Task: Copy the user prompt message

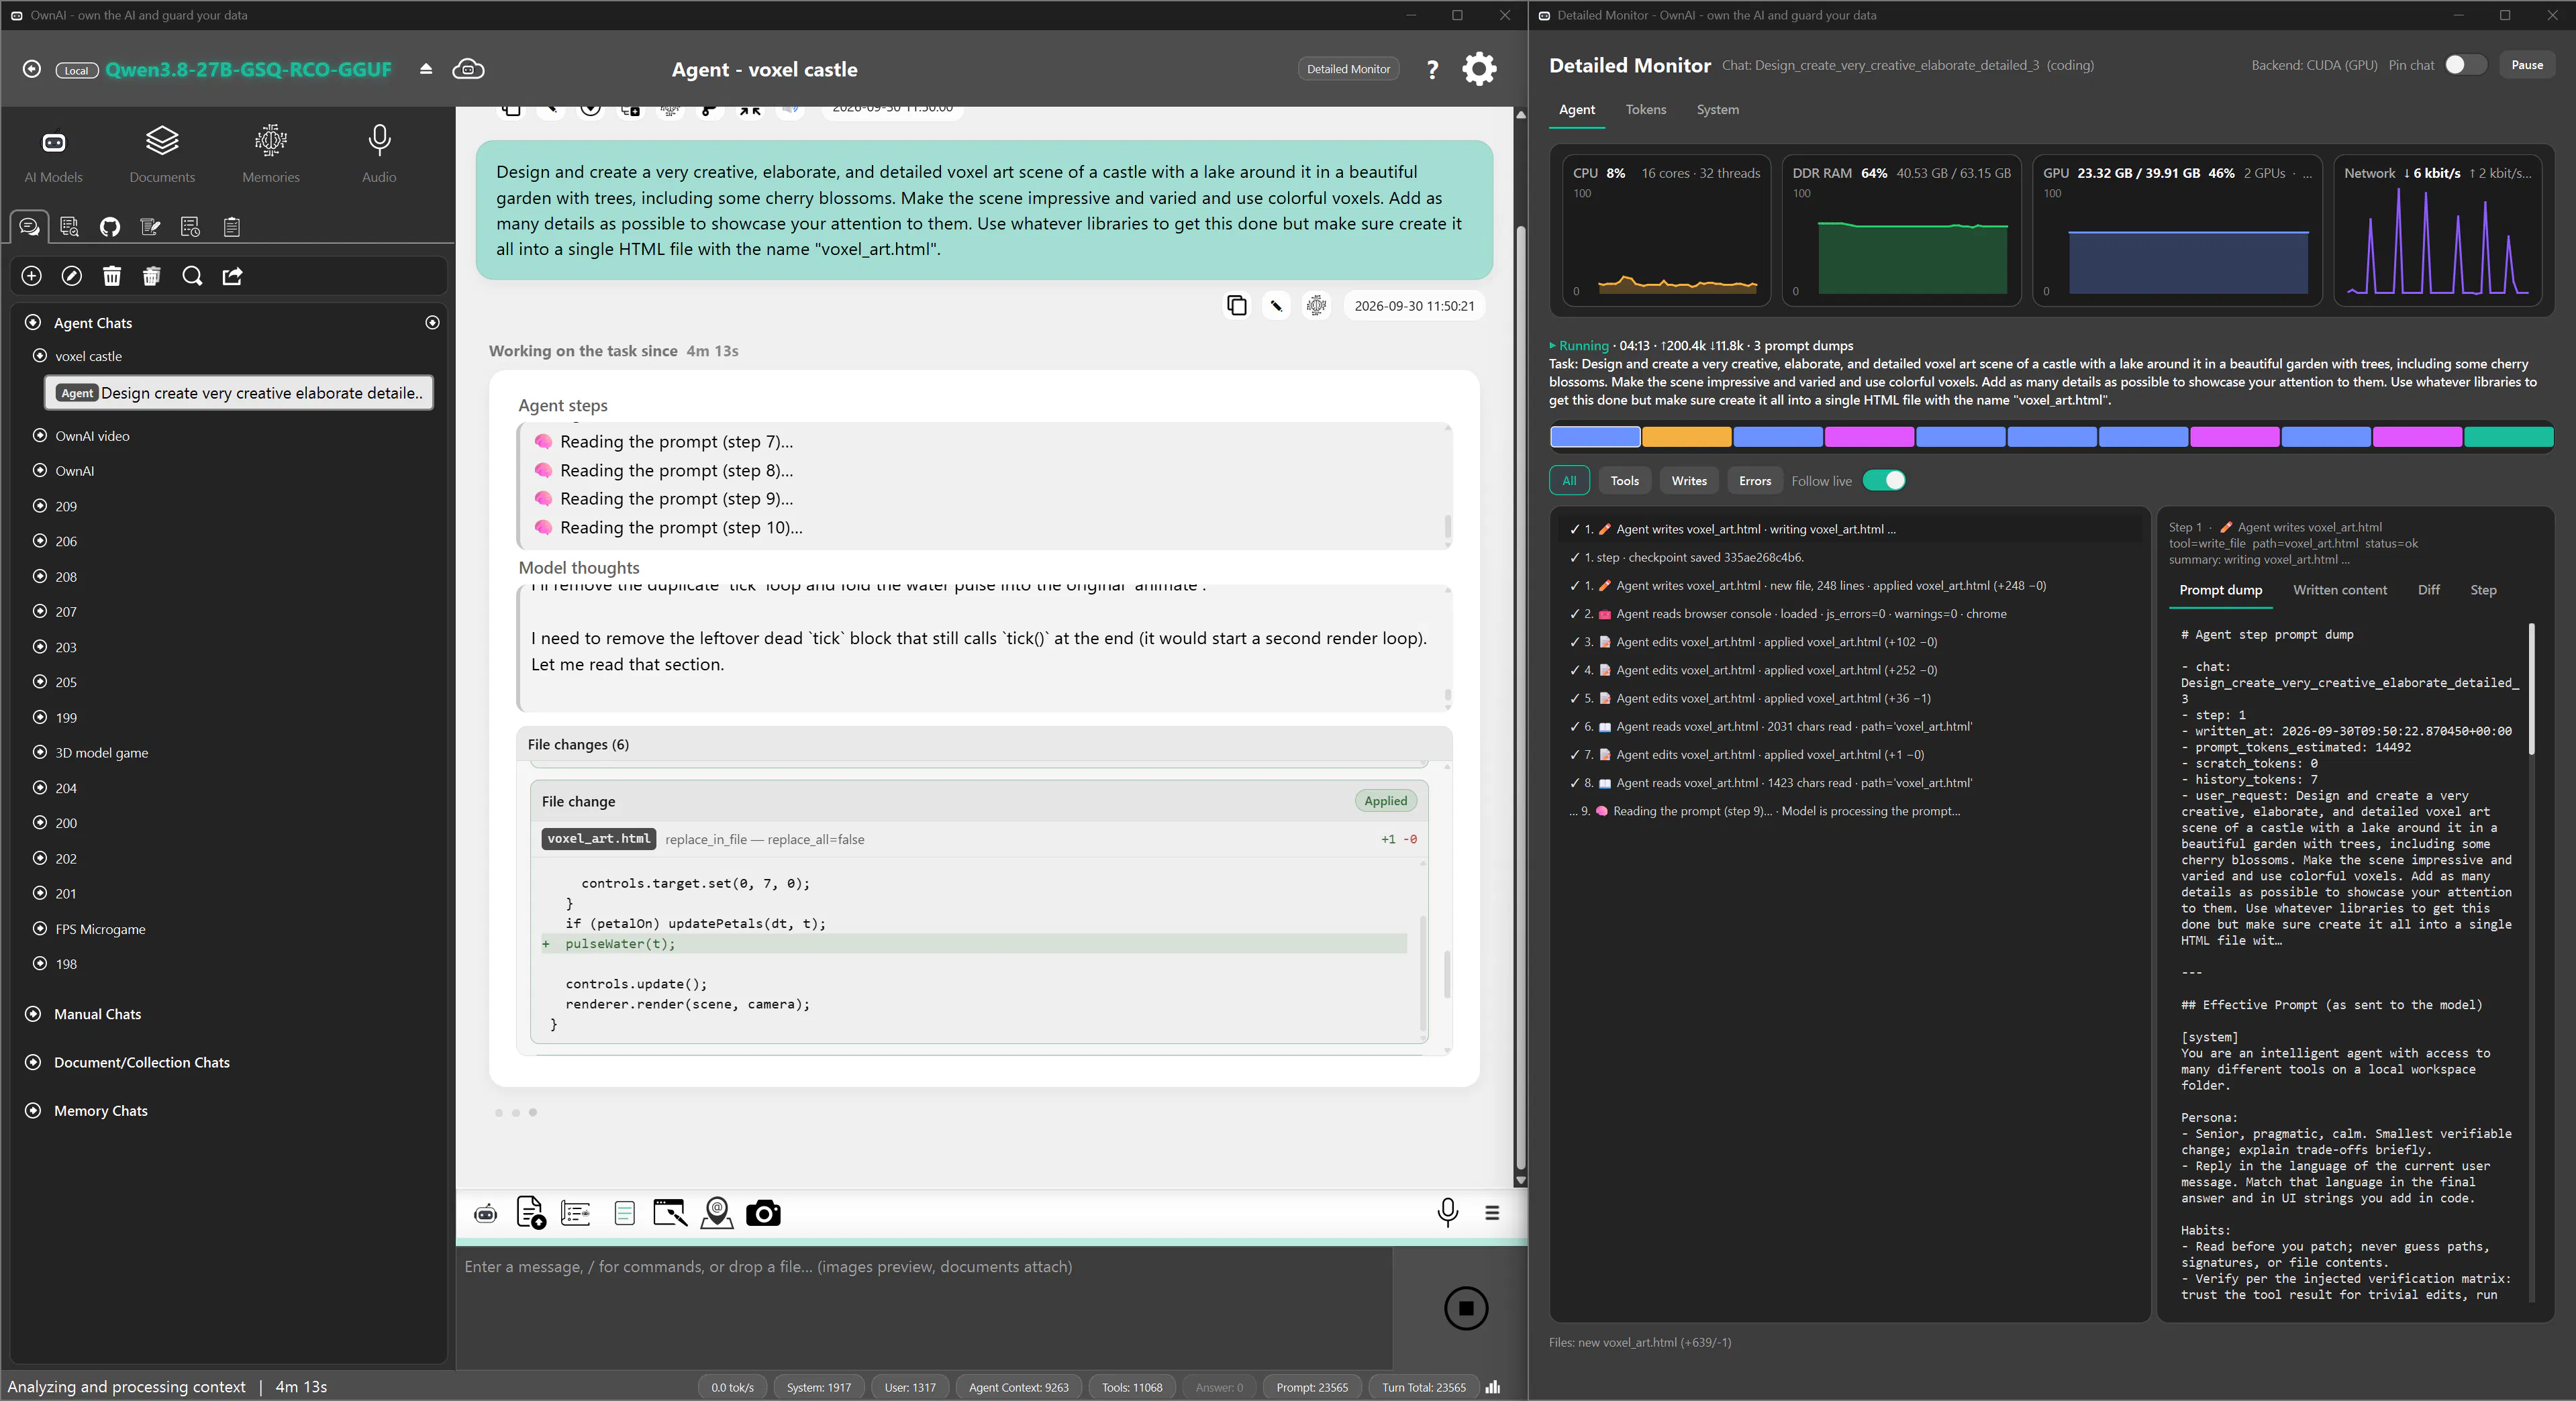Action: tap(1237, 306)
